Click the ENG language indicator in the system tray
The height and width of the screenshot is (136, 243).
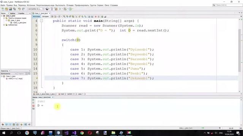221,133
